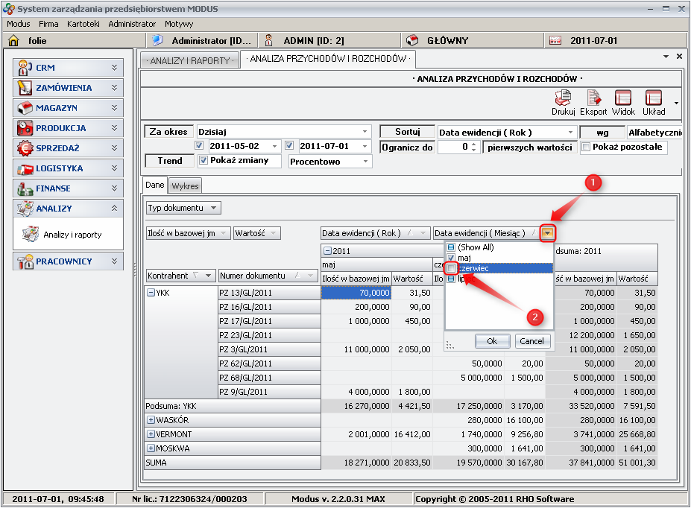Open the Typ dokumentu filter dropdown
691x508 pixels.
(x=183, y=208)
